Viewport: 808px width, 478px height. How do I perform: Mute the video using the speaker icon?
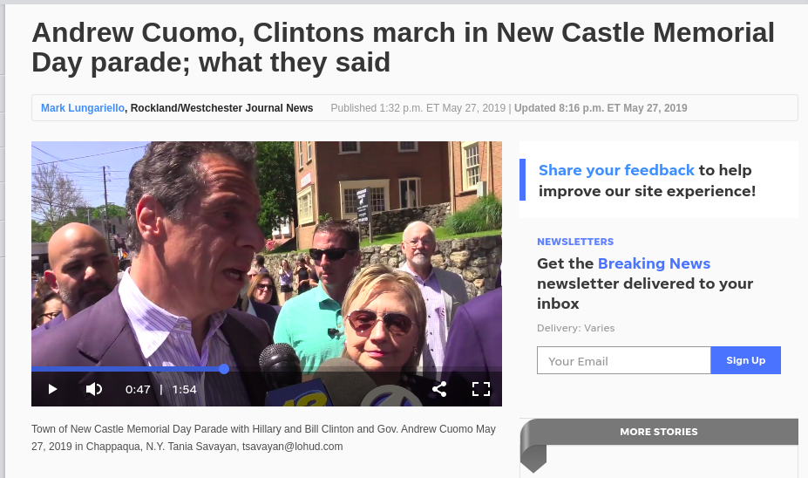coord(93,389)
